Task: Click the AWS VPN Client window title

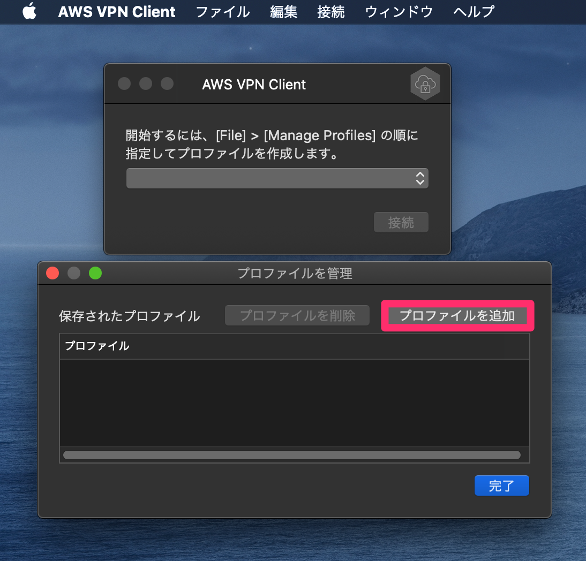Action: [x=254, y=85]
